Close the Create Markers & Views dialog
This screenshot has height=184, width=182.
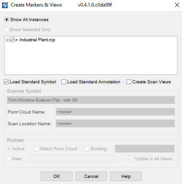click(177, 5)
